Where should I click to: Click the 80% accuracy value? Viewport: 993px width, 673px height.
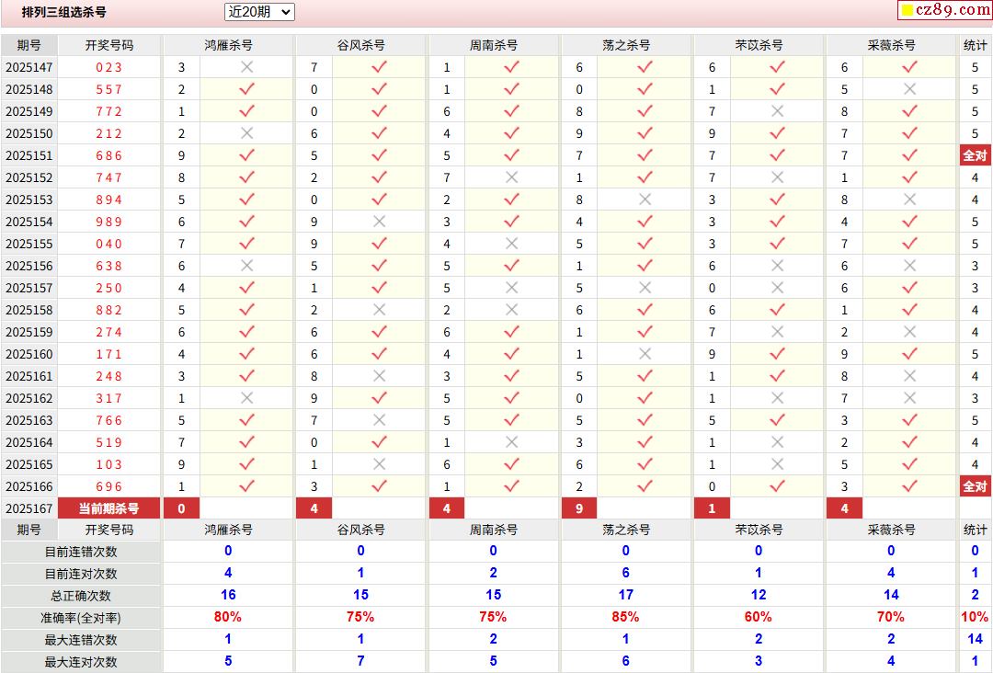(228, 617)
